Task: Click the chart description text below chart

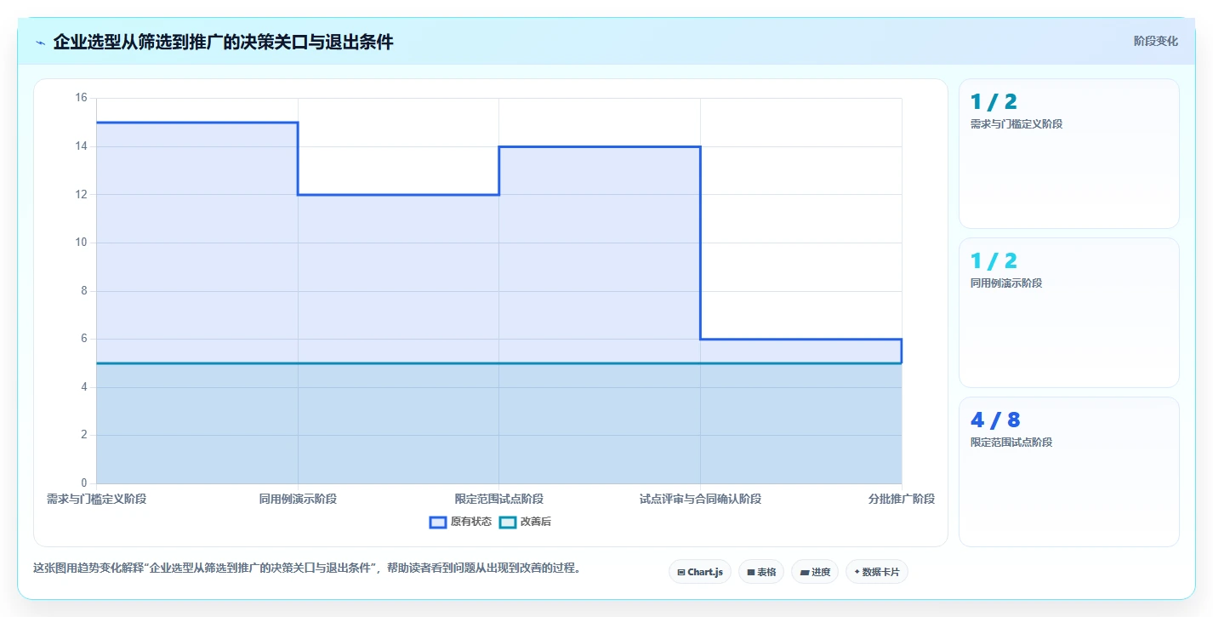Action: [x=310, y=568]
